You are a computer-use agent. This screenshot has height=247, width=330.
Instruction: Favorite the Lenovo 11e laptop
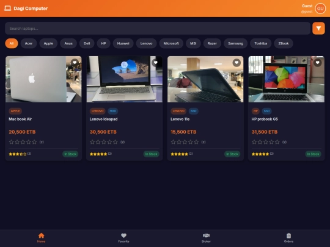pos(237,63)
